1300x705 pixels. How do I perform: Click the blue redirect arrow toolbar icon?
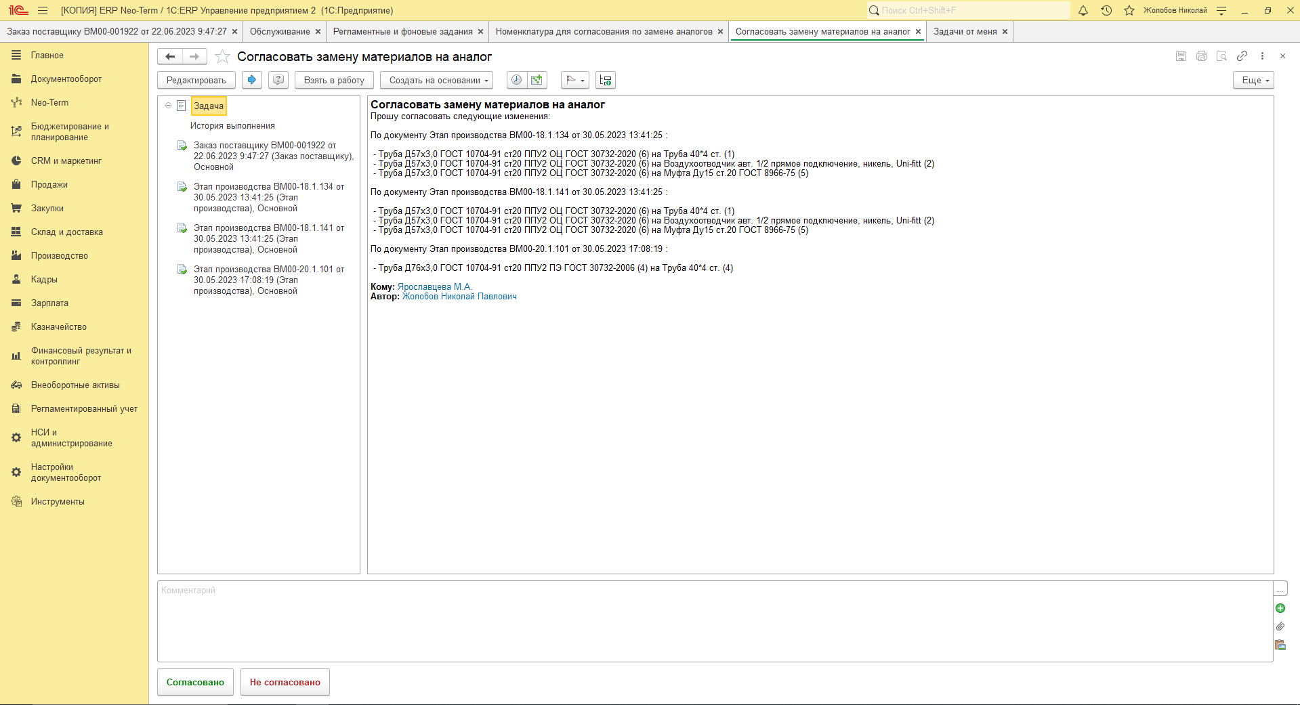tap(252, 80)
